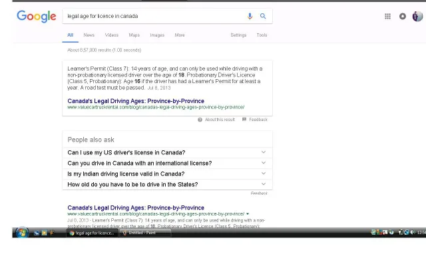Open the account profile picture

coord(417,16)
